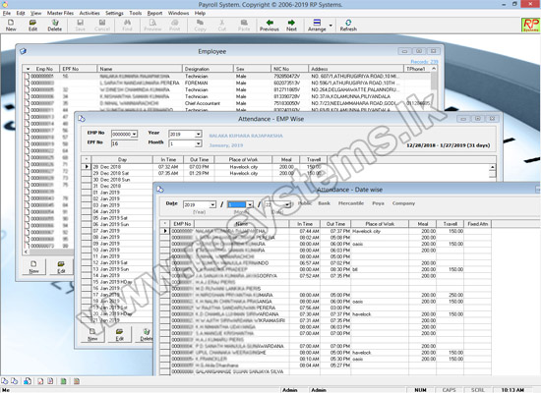
Task: Click the In Time header in Attendance EMP Wise
Action: 168,159
